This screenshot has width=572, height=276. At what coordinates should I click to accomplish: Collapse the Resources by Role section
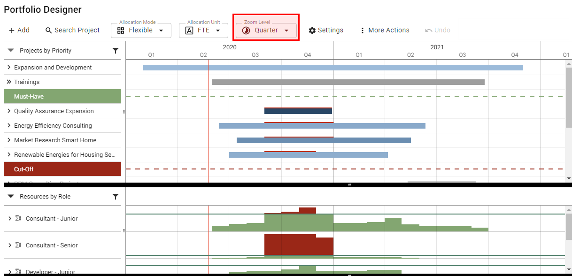[x=11, y=197]
